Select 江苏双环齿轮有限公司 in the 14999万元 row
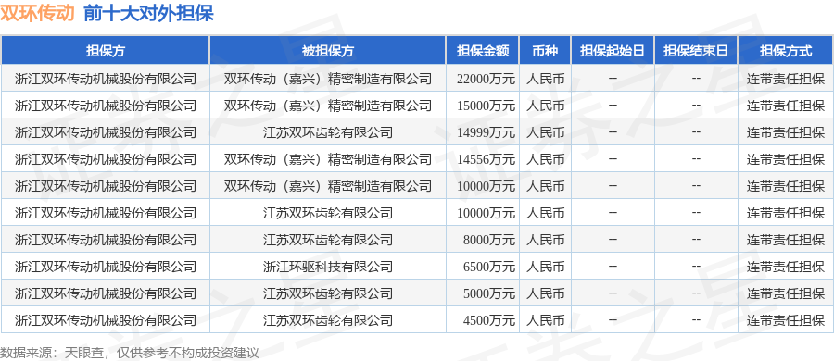The width and height of the screenshot is (834, 361). click(x=328, y=131)
